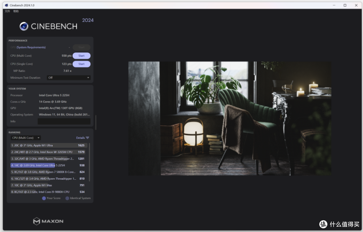Select Intel Xeon W-3265M ranking row
The image size is (363, 232).
click(x=49, y=152)
